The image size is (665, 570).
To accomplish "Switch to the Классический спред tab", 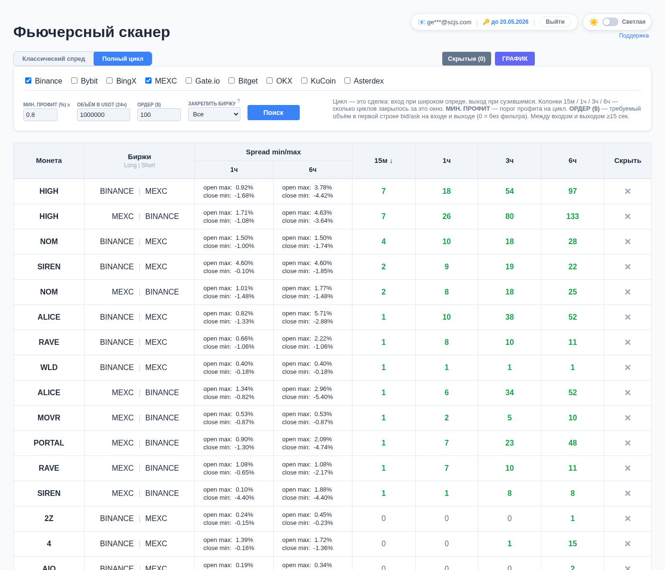I will click(54, 58).
